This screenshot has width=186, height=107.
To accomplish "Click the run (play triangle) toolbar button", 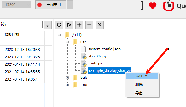I will click(x=69, y=25).
